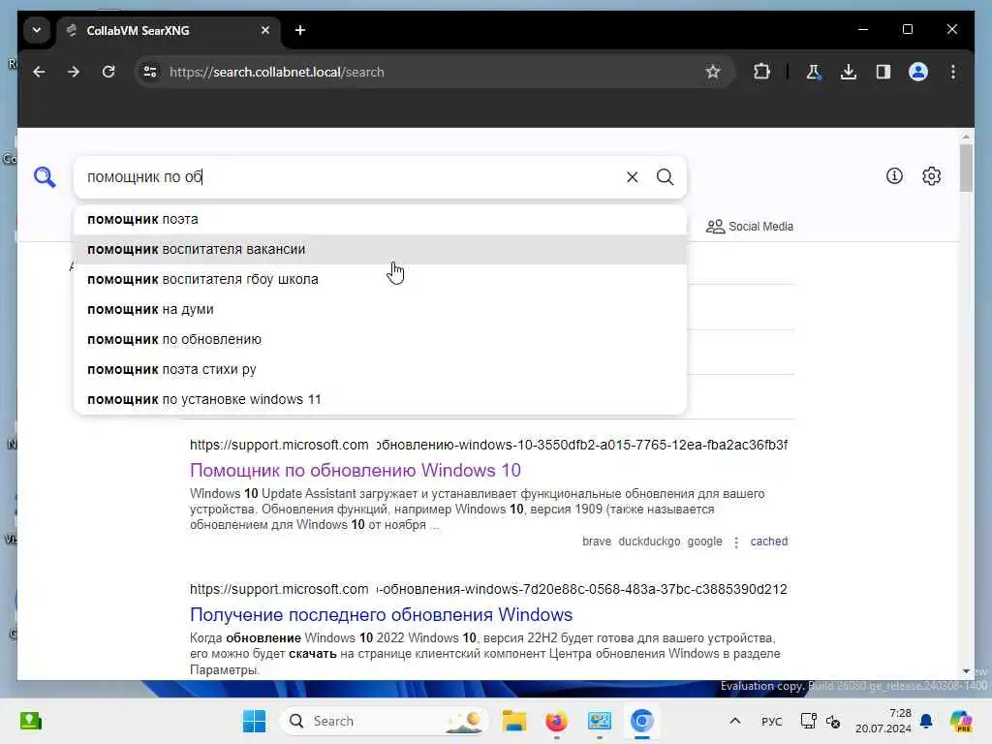Open Copilot preview icon in taskbar

click(x=961, y=721)
